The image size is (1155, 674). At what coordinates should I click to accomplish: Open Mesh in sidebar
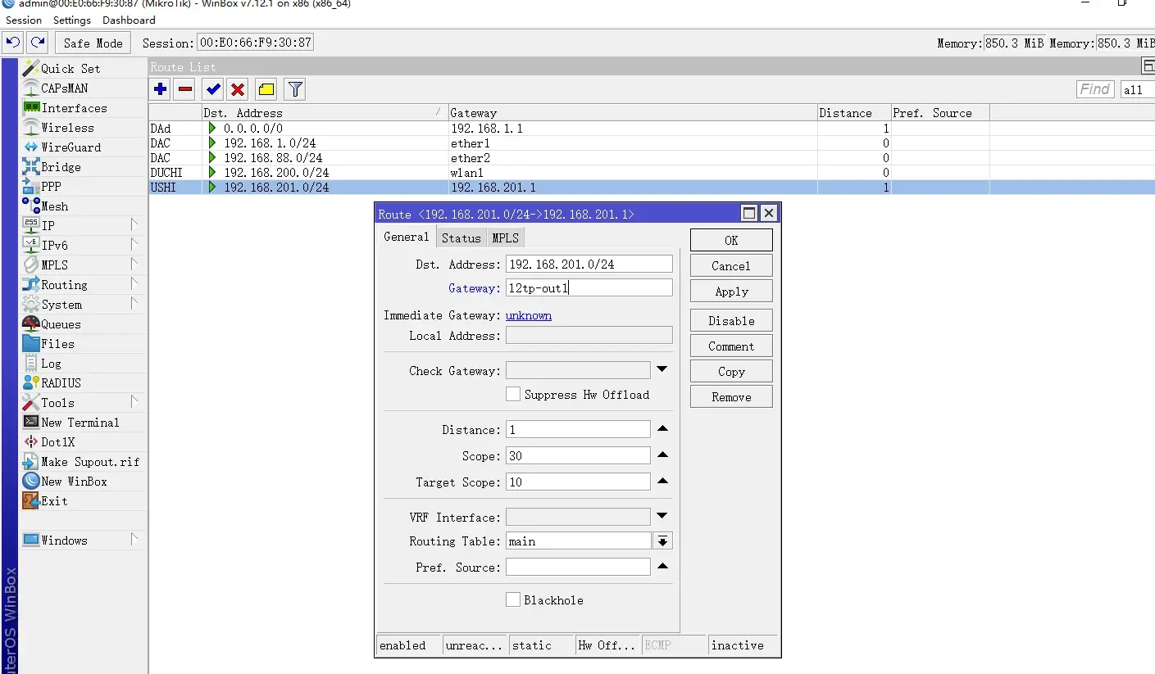(54, 206)
